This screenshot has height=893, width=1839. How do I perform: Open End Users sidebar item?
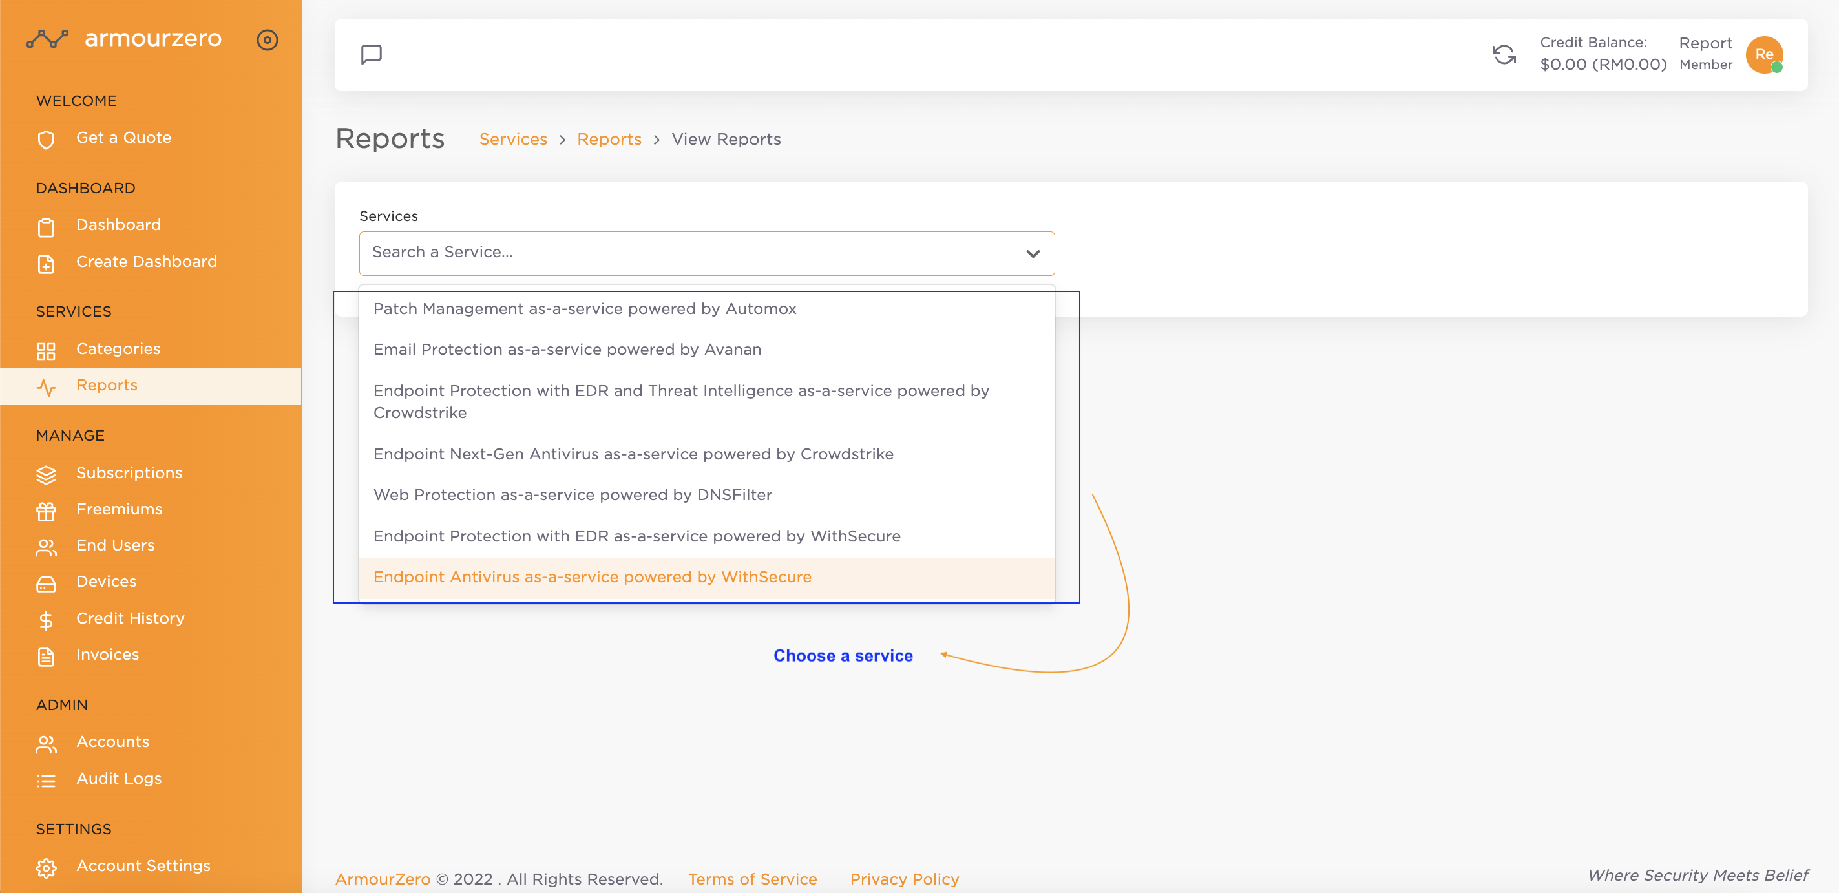(x=116, y=545)
